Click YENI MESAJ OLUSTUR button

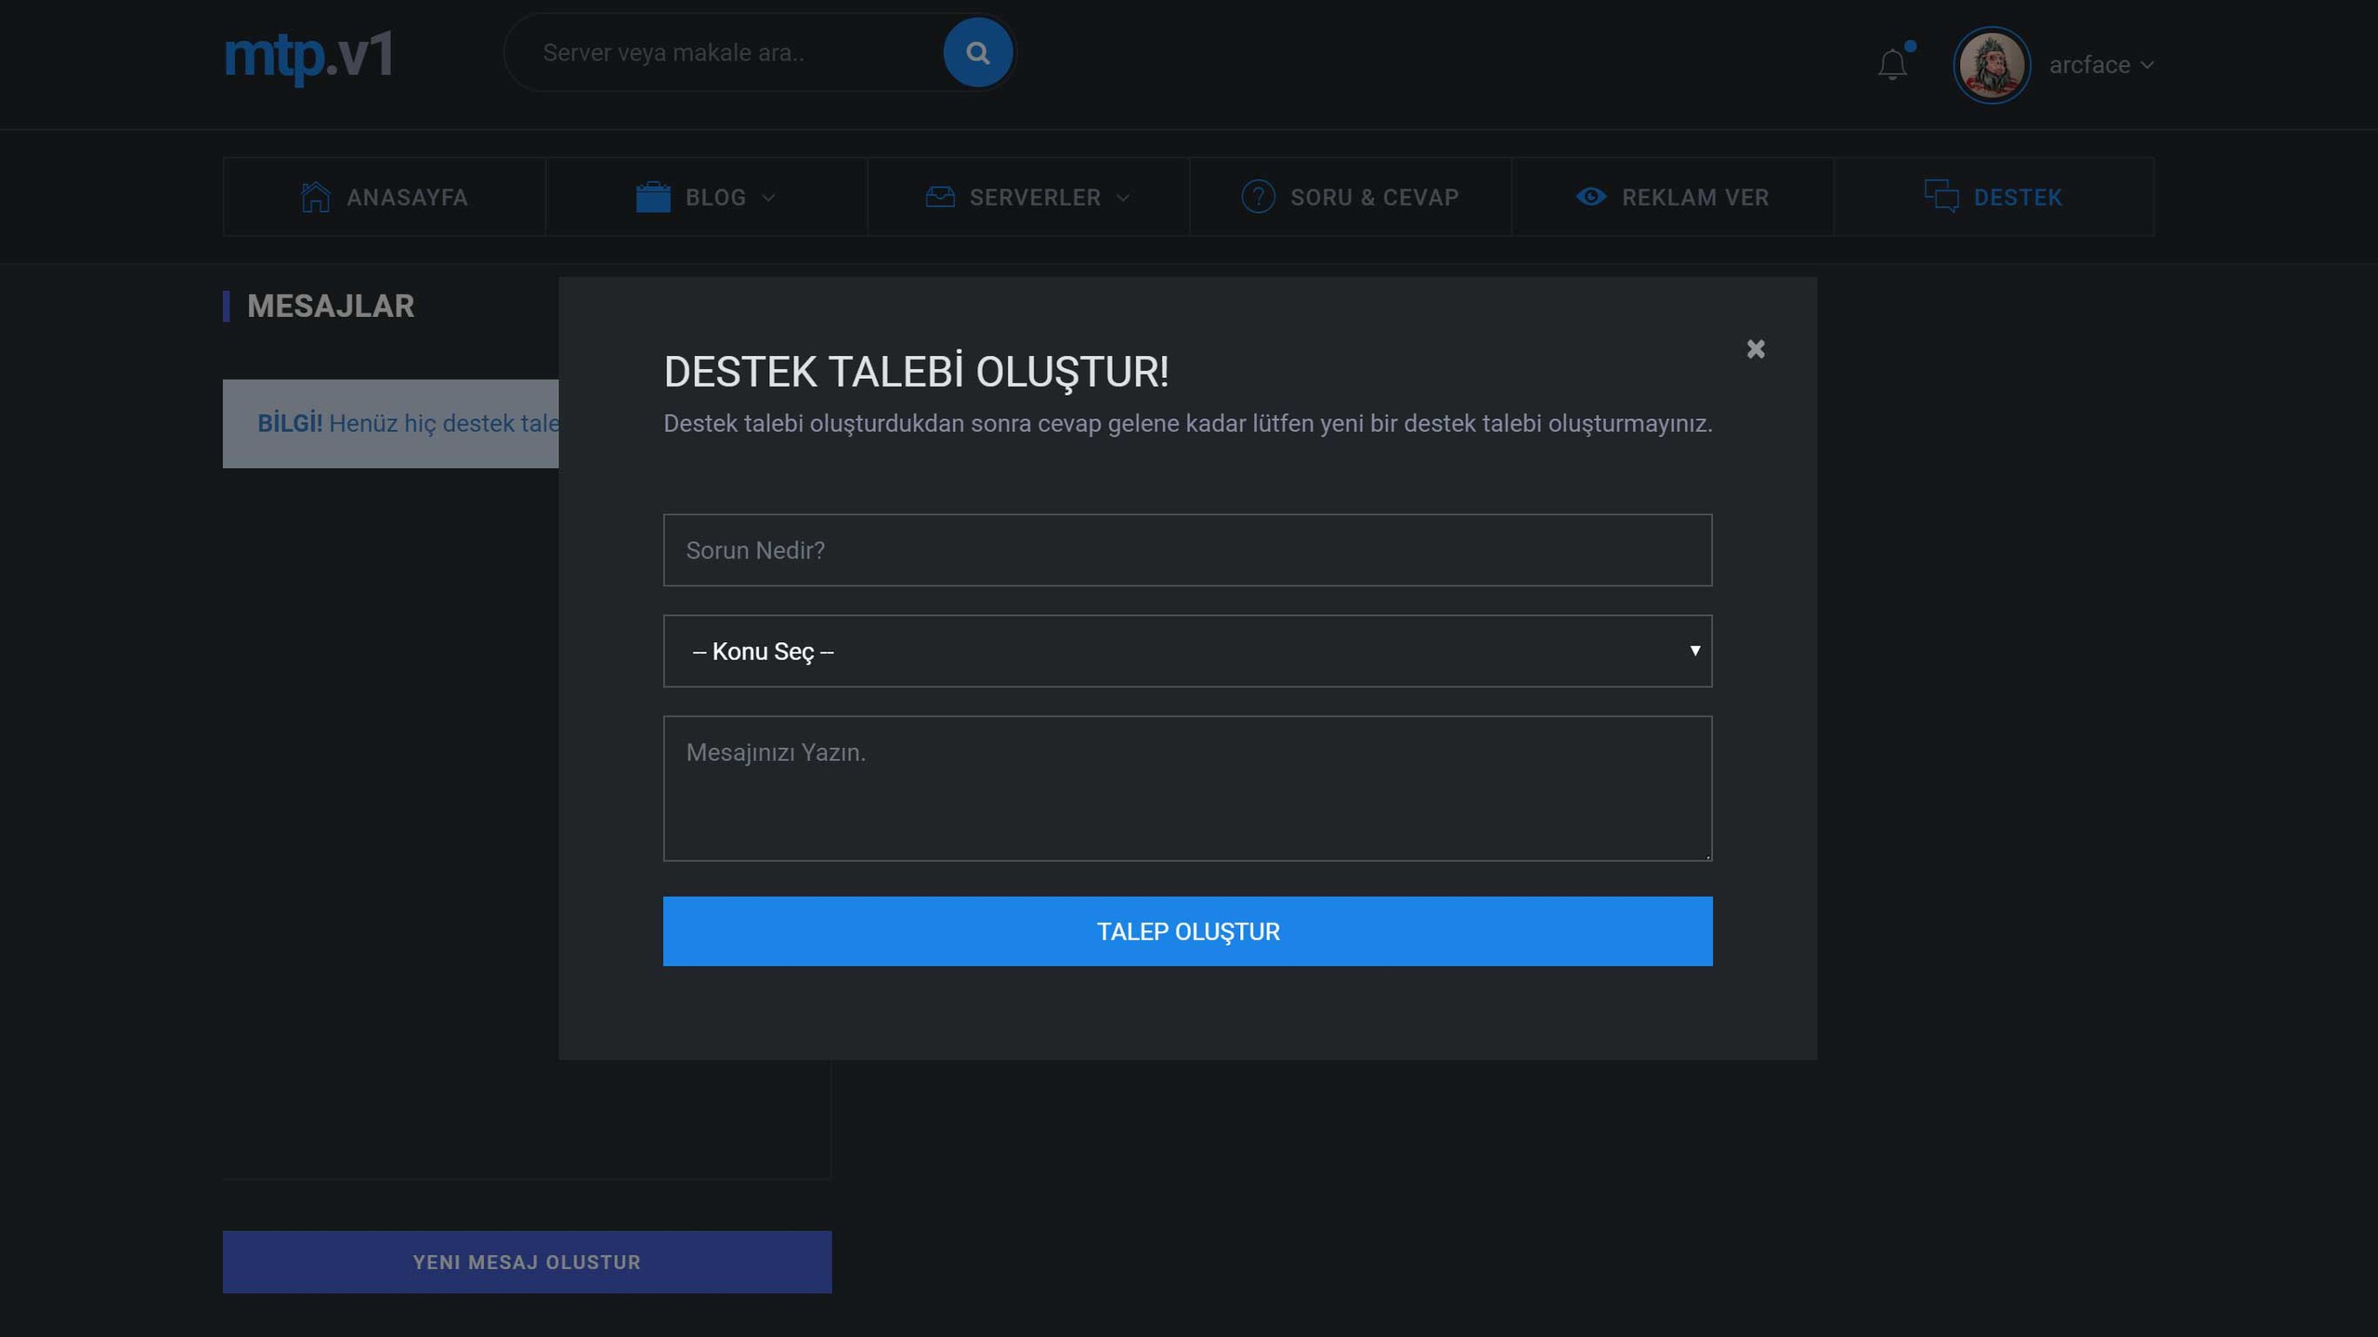coord(527,1262)
